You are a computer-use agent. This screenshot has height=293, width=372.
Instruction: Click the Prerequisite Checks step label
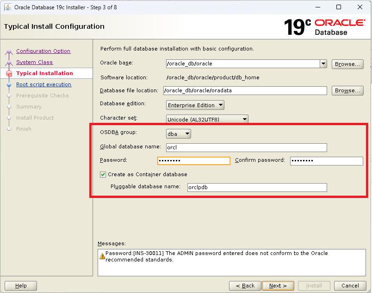pos(42,96)
